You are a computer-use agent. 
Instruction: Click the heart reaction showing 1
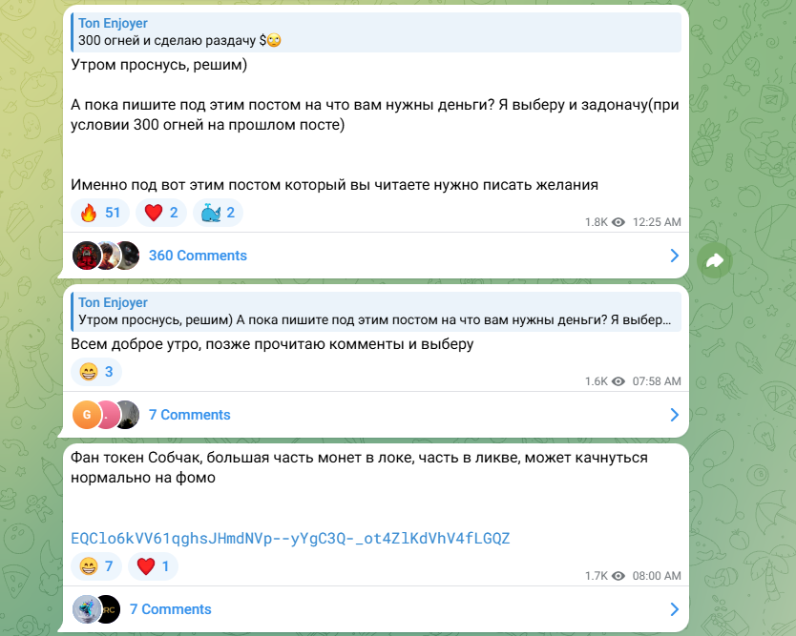click(153, 566)
